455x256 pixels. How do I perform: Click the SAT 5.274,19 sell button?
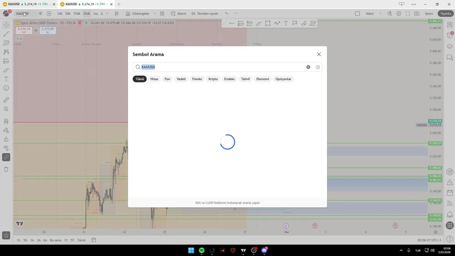[24, 30]
